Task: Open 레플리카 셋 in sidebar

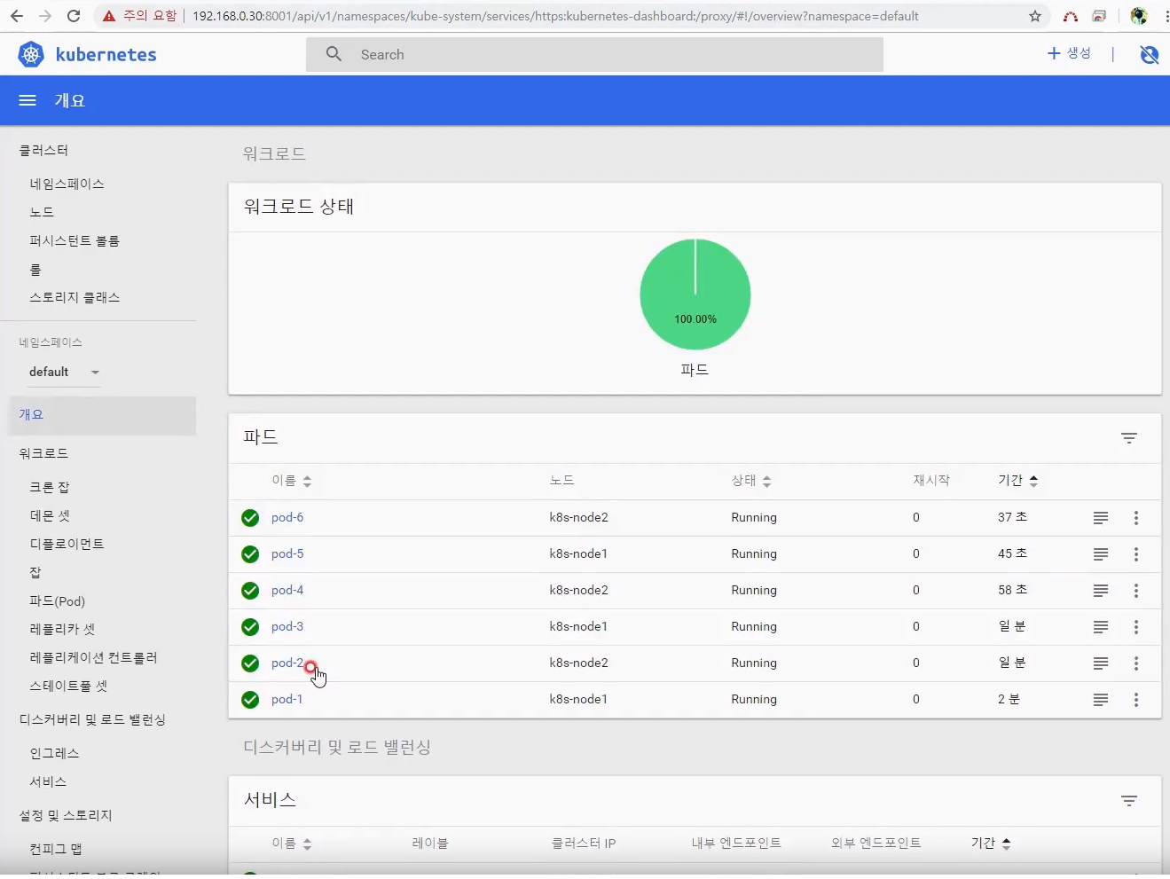Action: pos(62,629)
